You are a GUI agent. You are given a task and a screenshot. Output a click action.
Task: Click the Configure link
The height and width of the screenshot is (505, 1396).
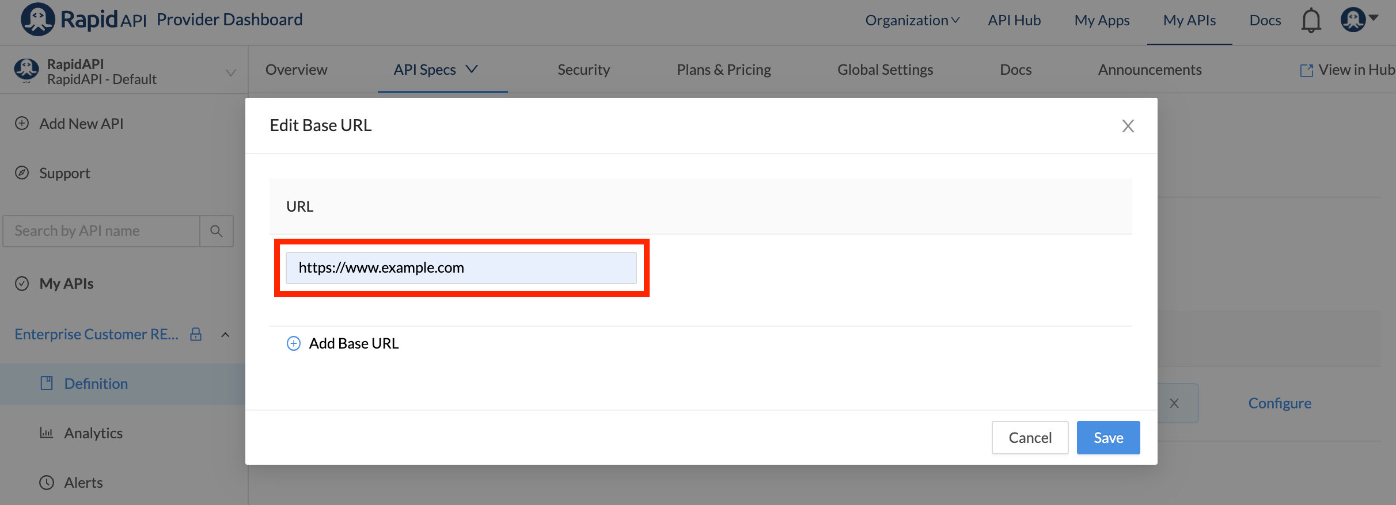tap(1280, 403)
